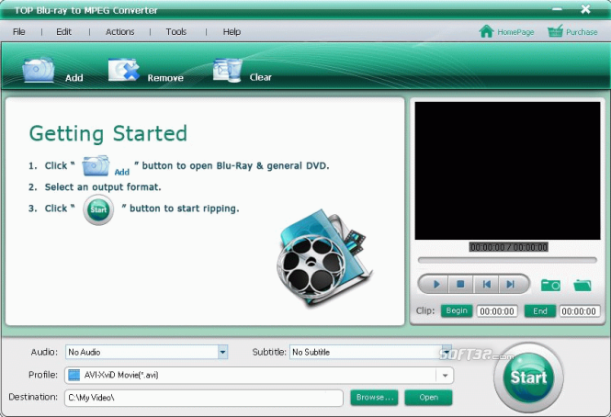Click the Clear list toolbar icon

coord(228,70)
